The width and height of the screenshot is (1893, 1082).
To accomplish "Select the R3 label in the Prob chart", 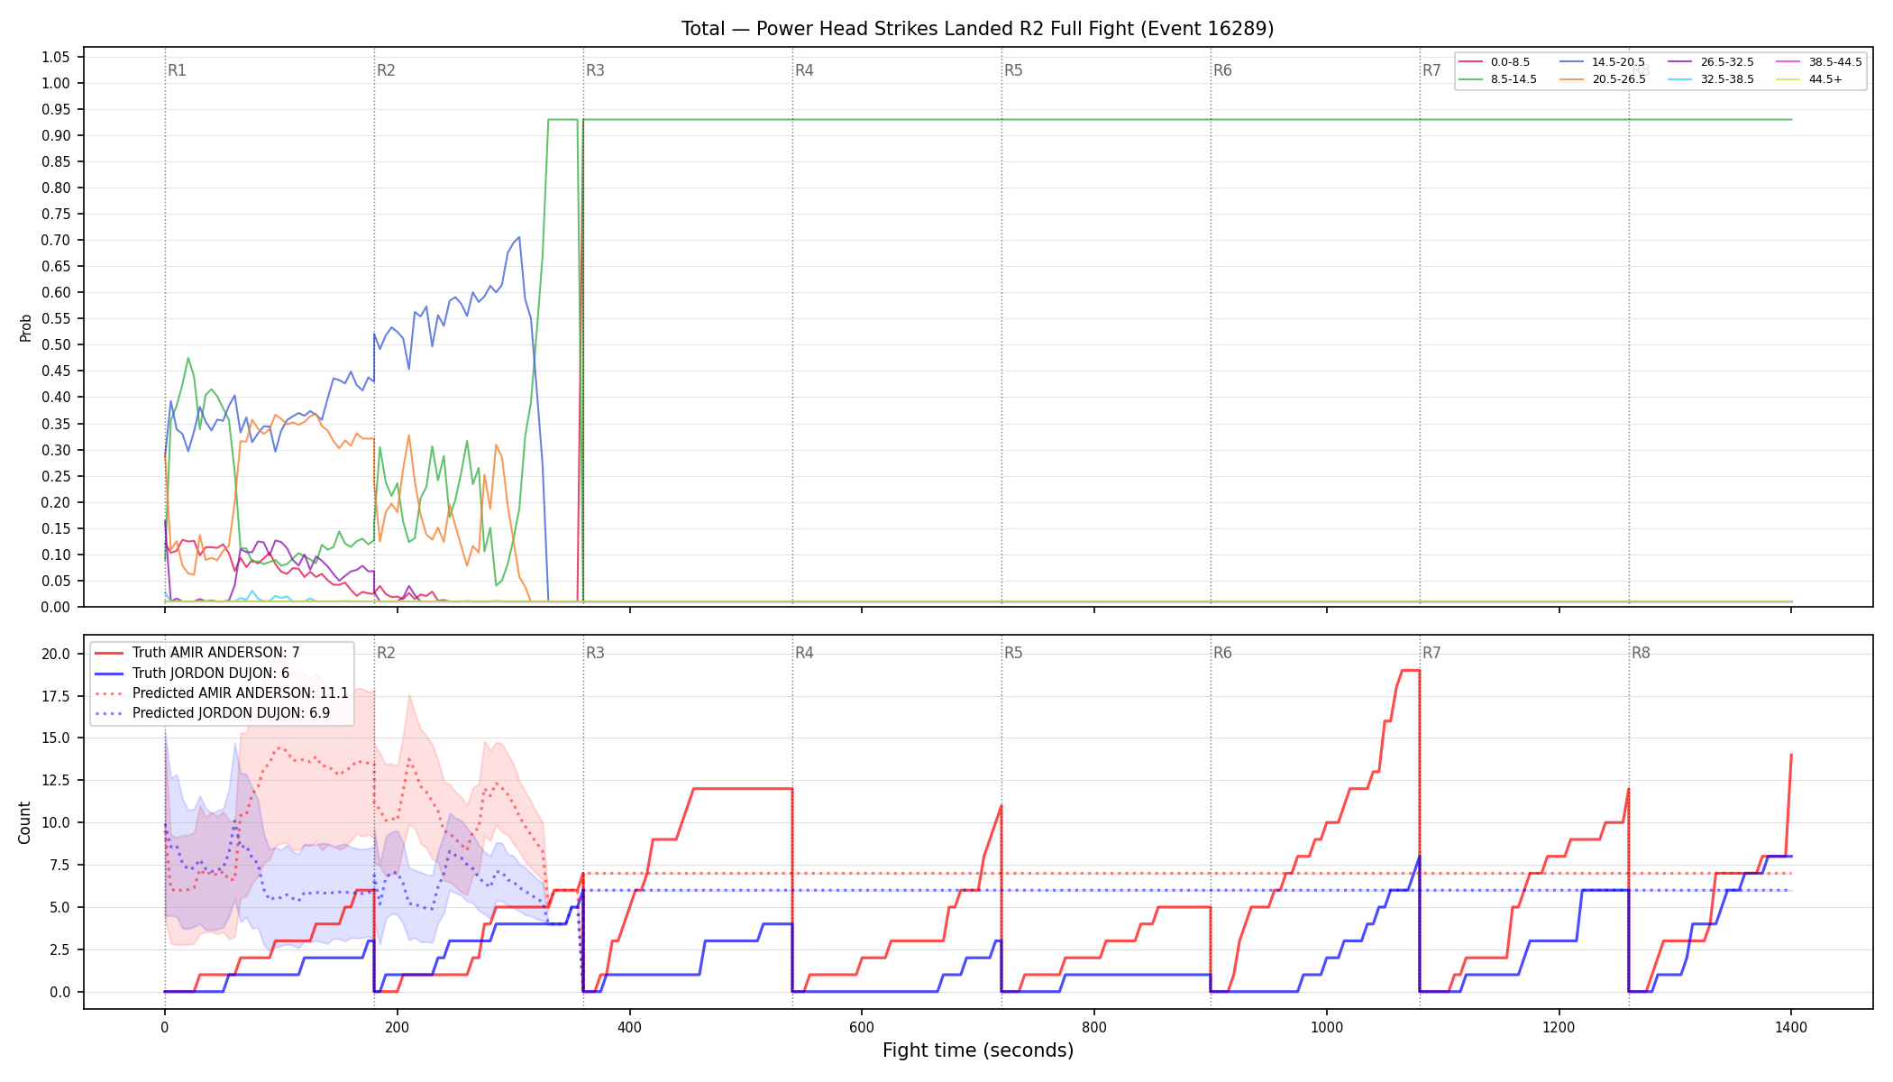I will point(595,70).
